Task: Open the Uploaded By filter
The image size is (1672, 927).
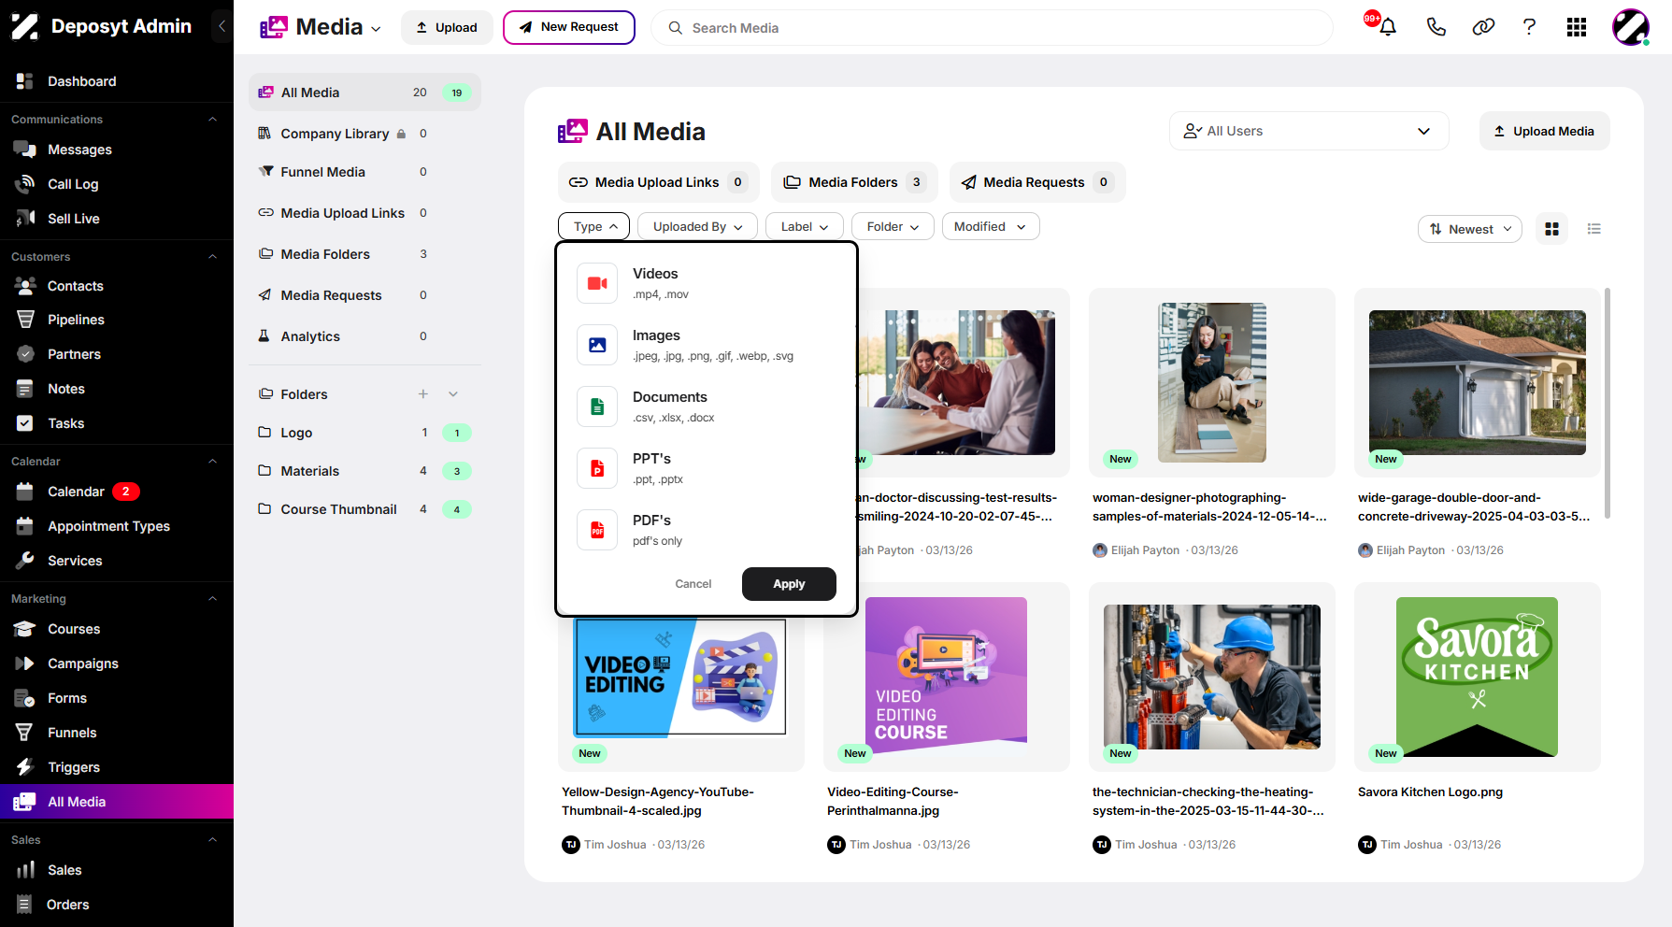Action: click(x=697, y=226)
